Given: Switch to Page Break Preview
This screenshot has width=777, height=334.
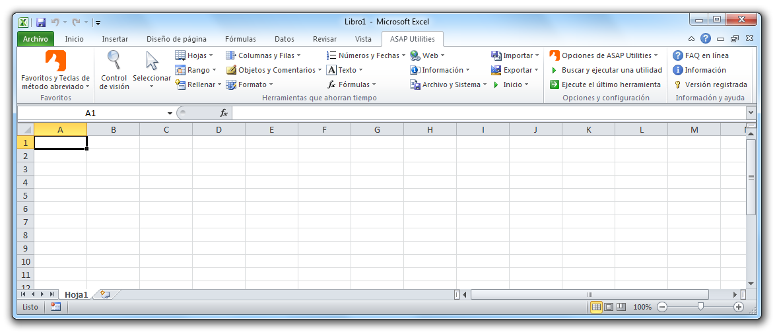Looking at the screenshot, I should (x=621, y=307).
